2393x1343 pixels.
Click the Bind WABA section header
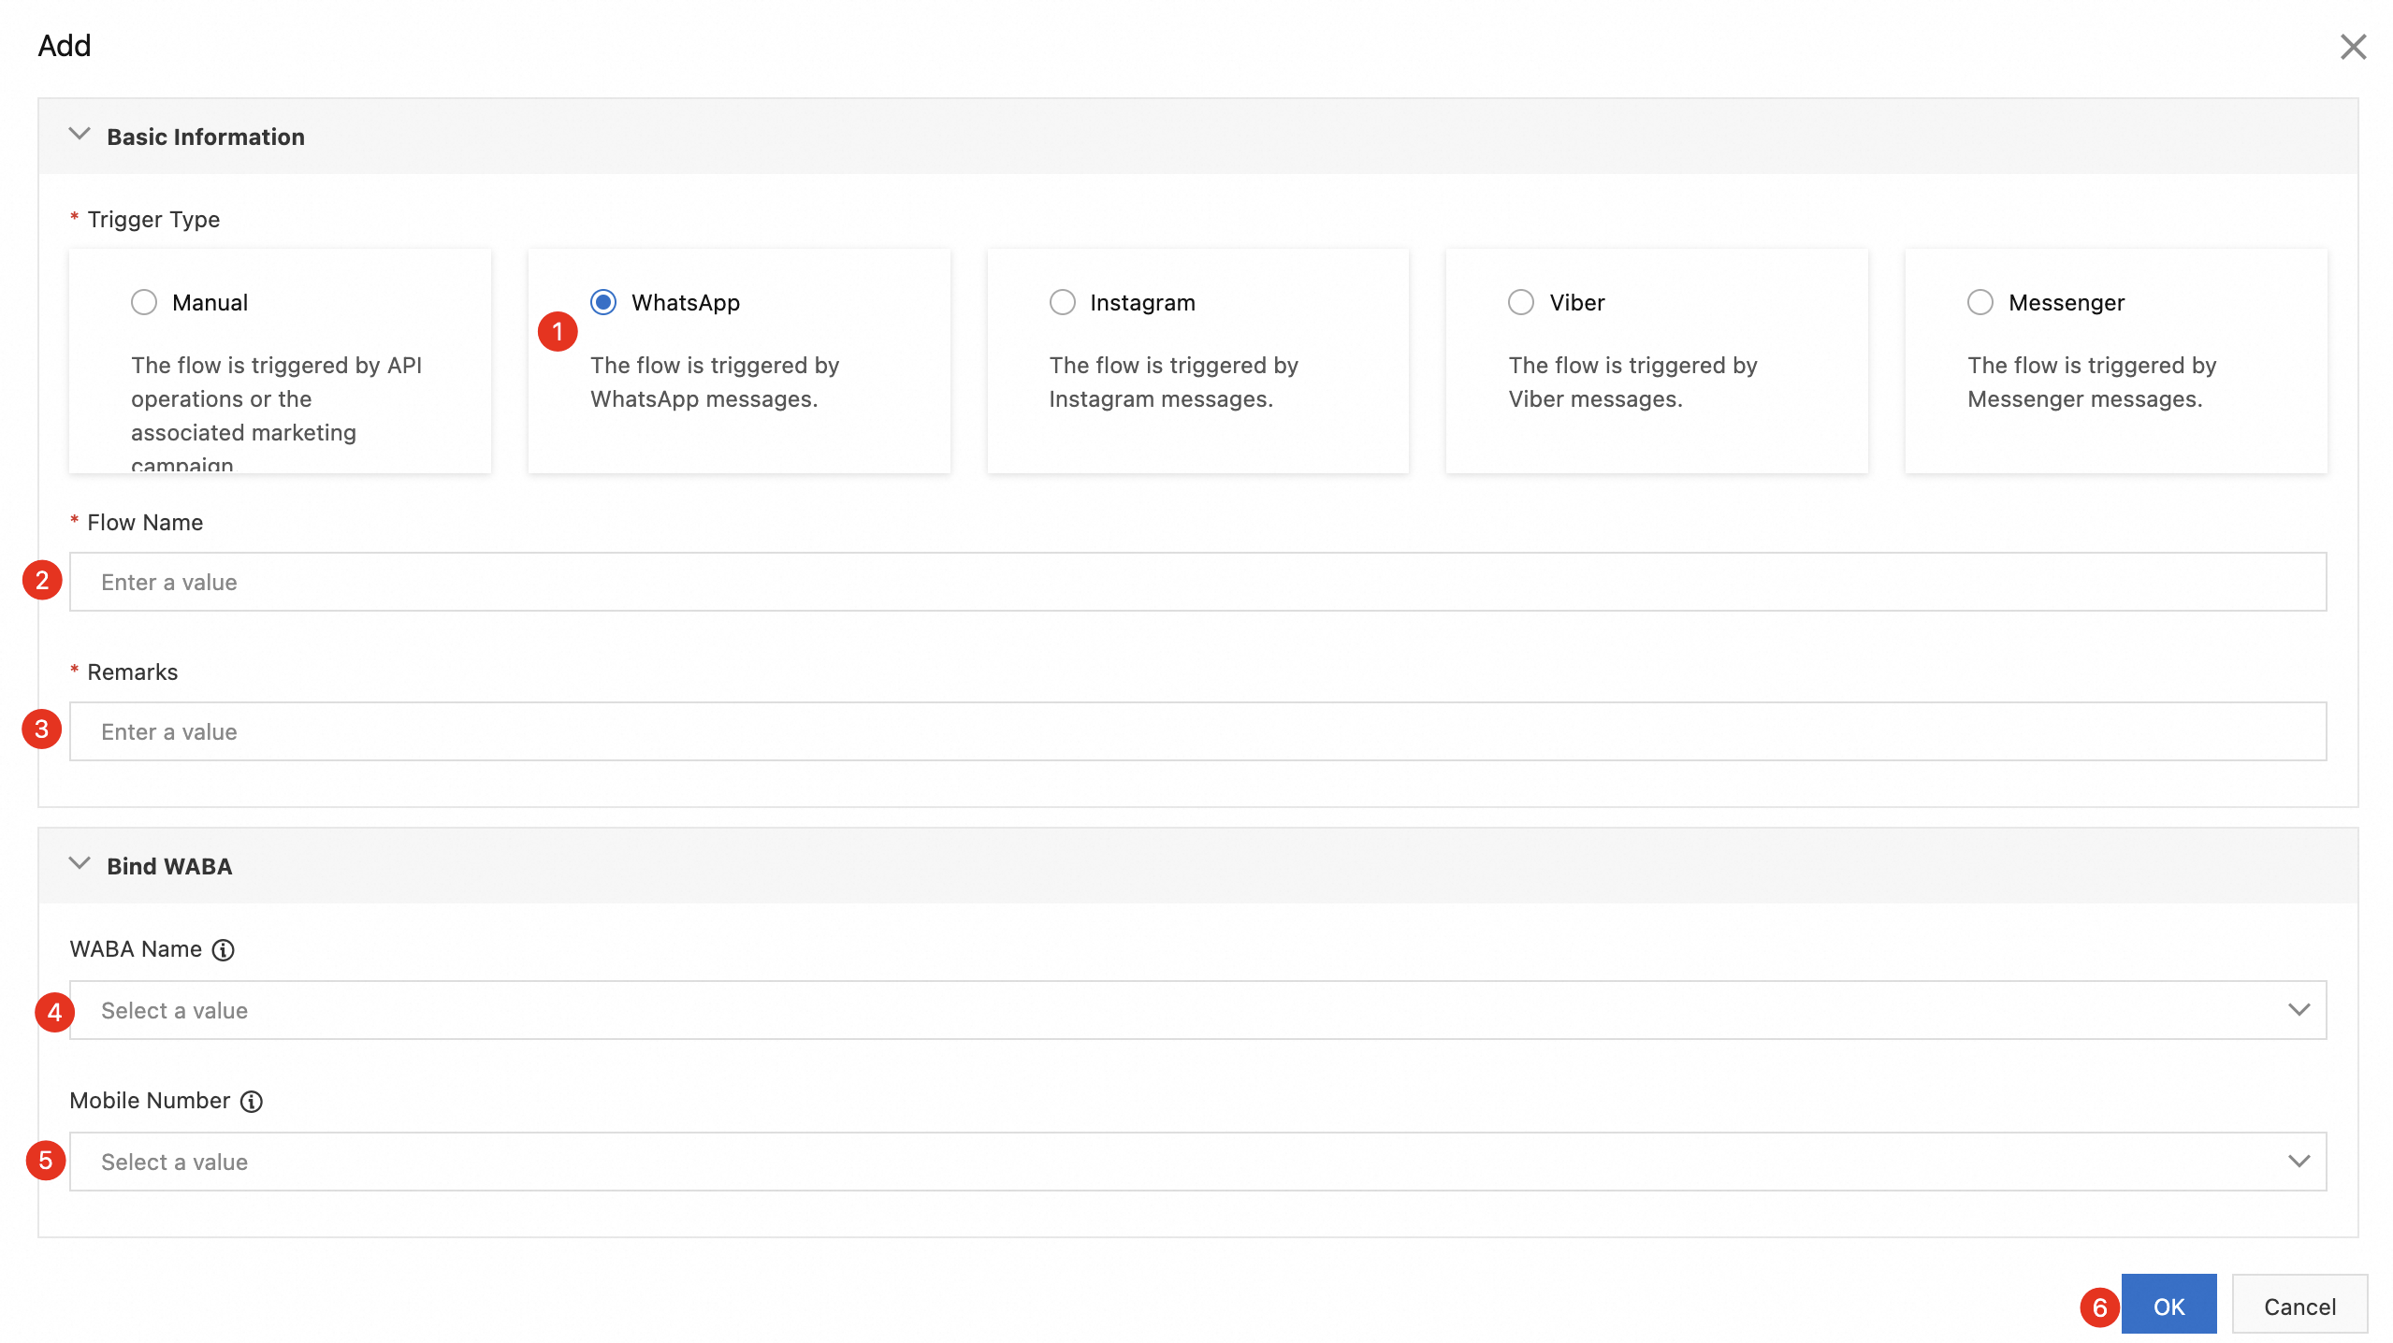(169, 866)
